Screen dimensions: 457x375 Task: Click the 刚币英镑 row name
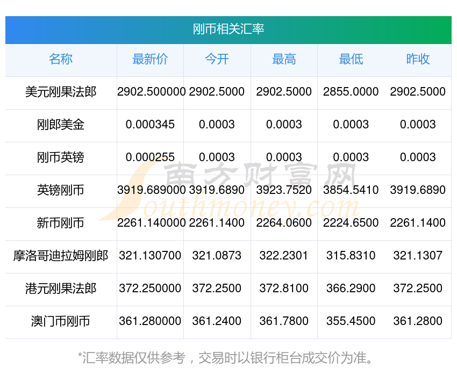[61, 157]
